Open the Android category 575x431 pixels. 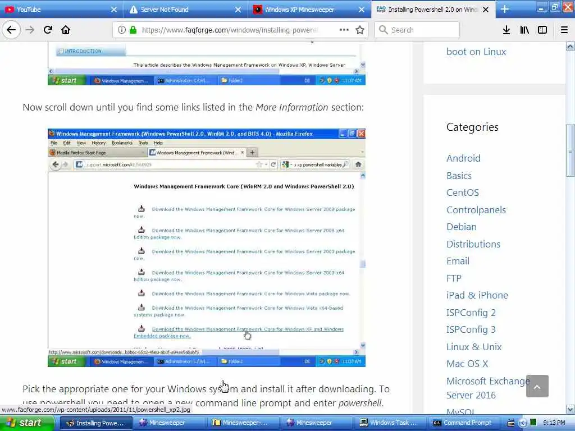pyautogui.click(x=463, y=158)
